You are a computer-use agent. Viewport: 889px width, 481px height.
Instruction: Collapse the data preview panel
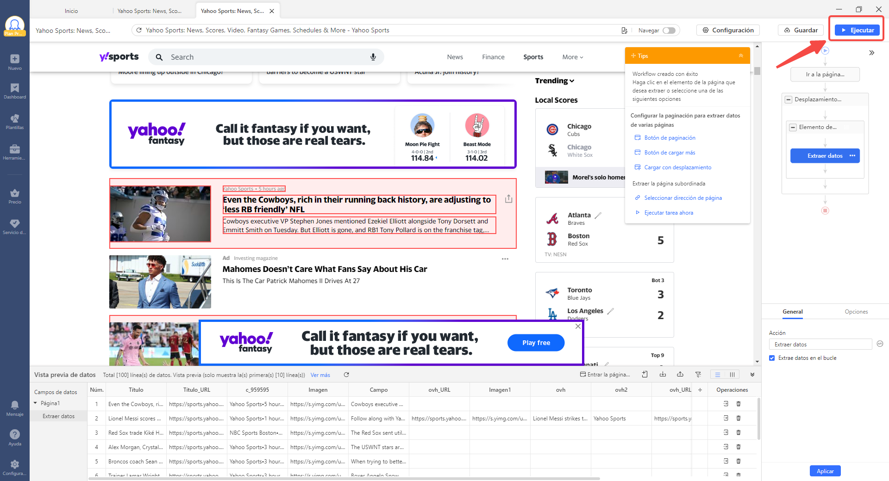[x=752, y=375]
